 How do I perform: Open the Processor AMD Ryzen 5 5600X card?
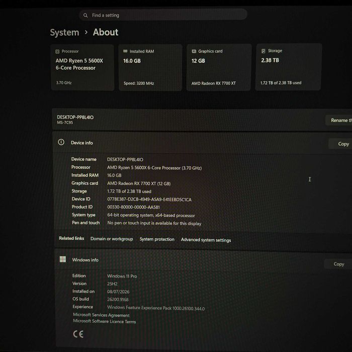point(82,67)
